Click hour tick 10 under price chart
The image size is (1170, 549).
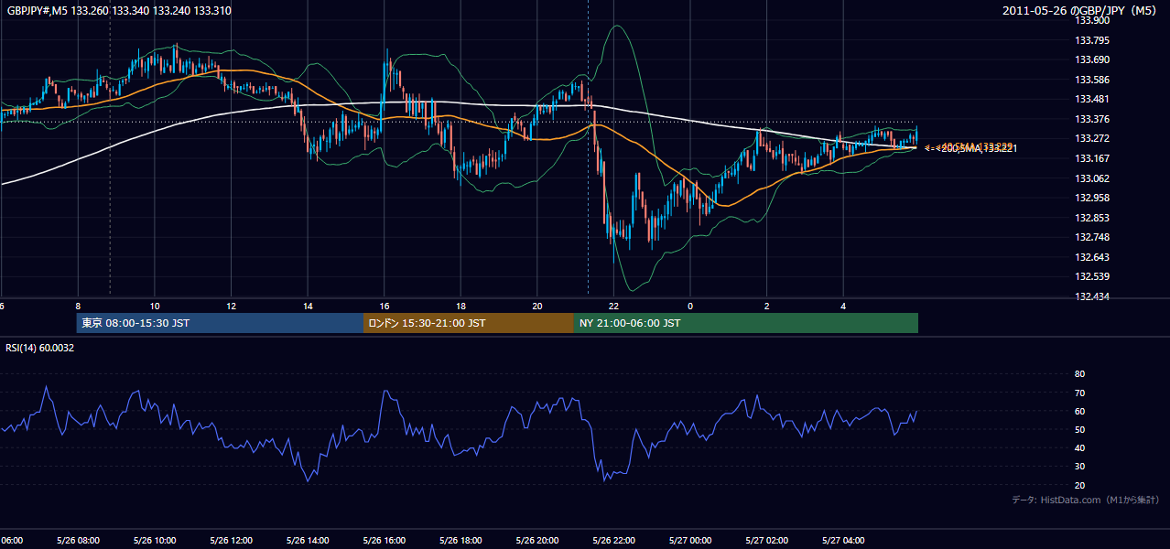pyautogui.click(x=155, y=306)
